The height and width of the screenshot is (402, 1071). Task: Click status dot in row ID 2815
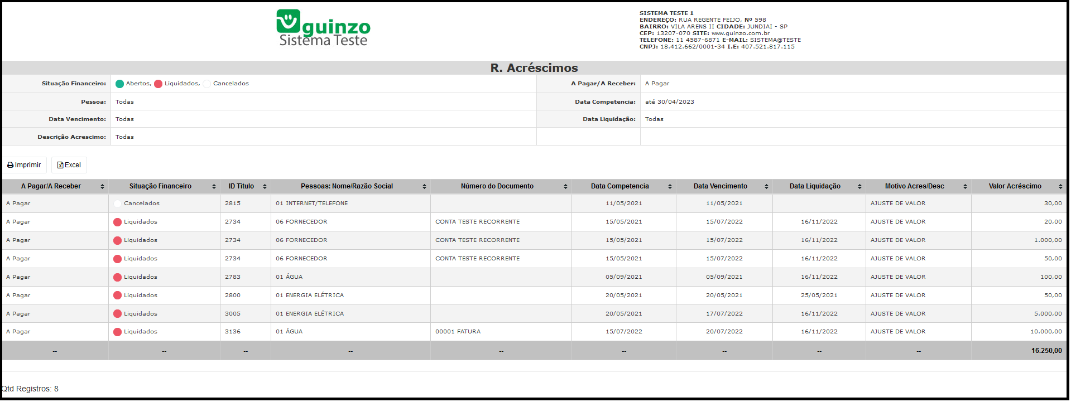(117, 204)
